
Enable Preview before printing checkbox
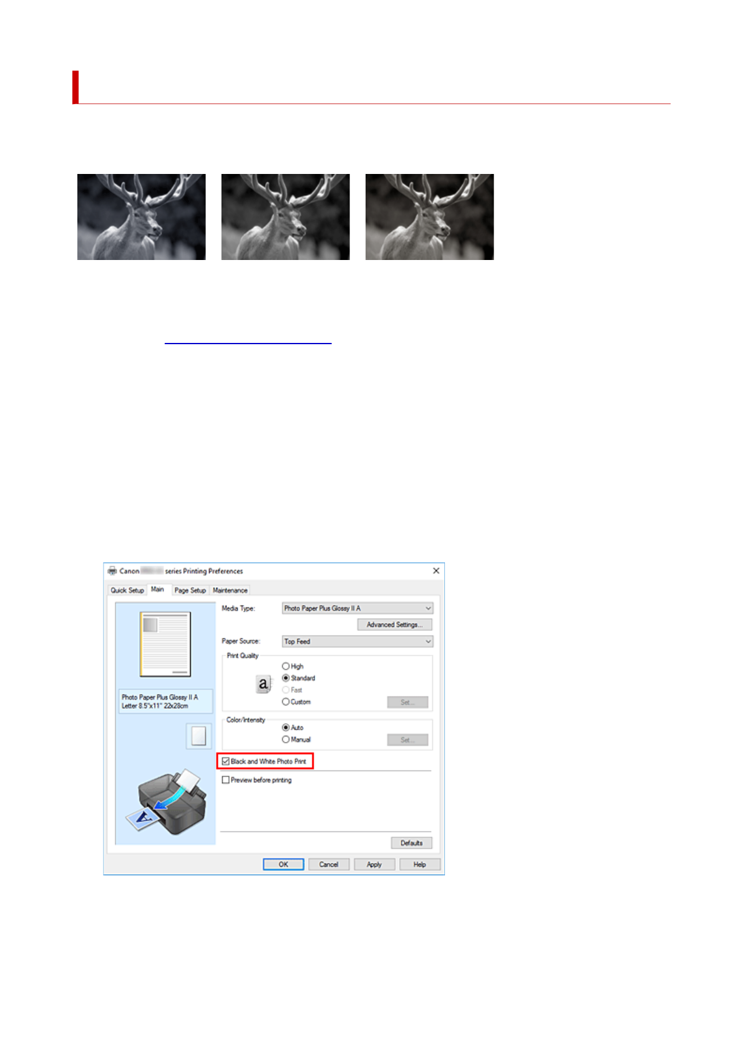click(x=226, y=780)
